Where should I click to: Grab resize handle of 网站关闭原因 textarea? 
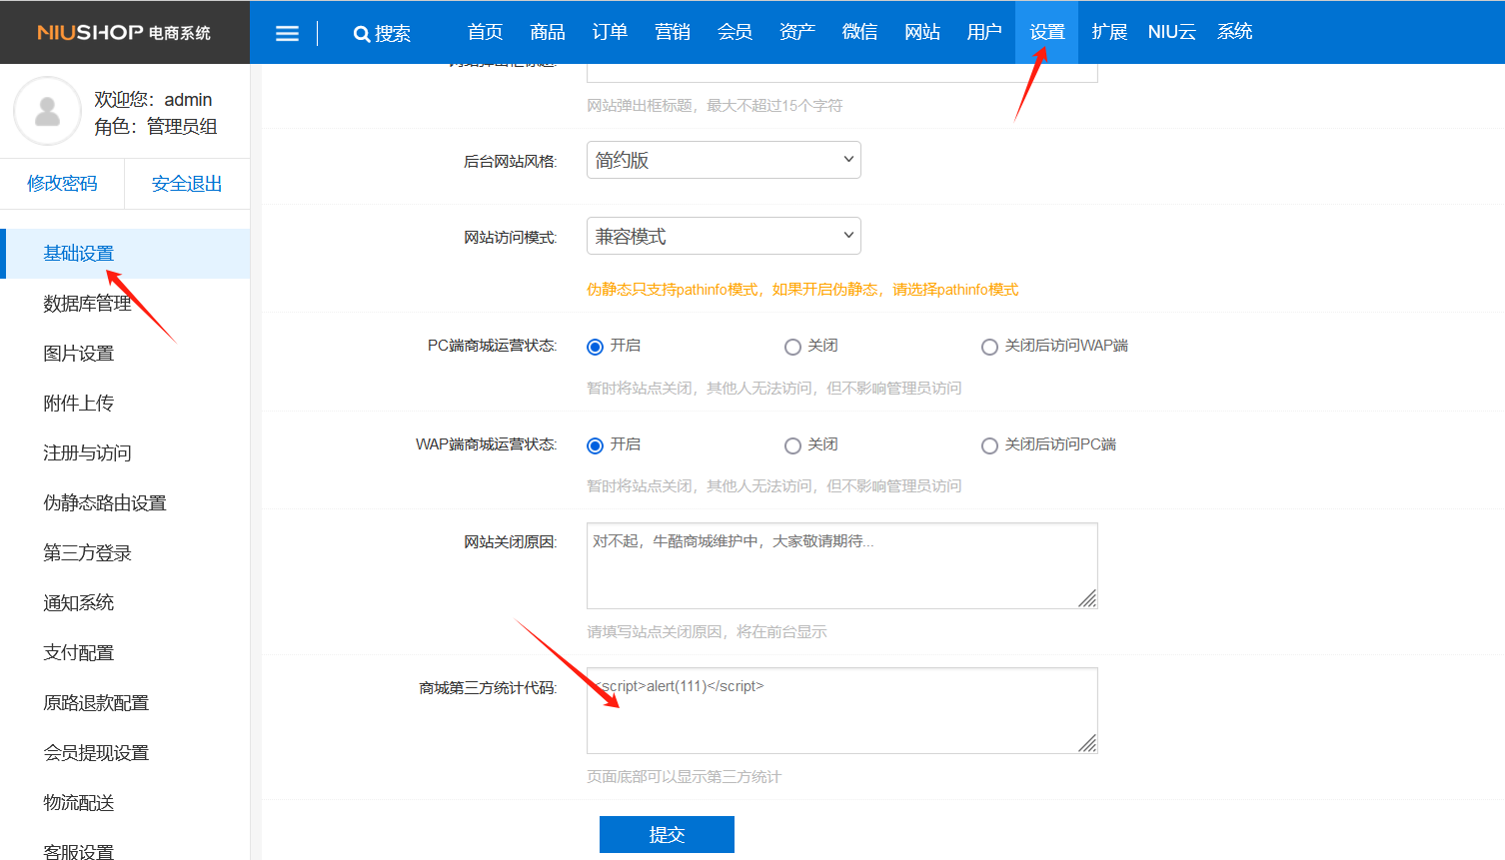(x=1088, y=599)
